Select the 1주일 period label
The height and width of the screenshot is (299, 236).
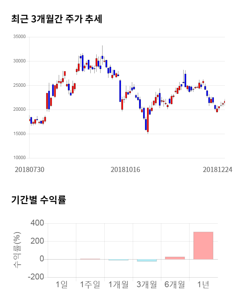click(x=90, y=285)
